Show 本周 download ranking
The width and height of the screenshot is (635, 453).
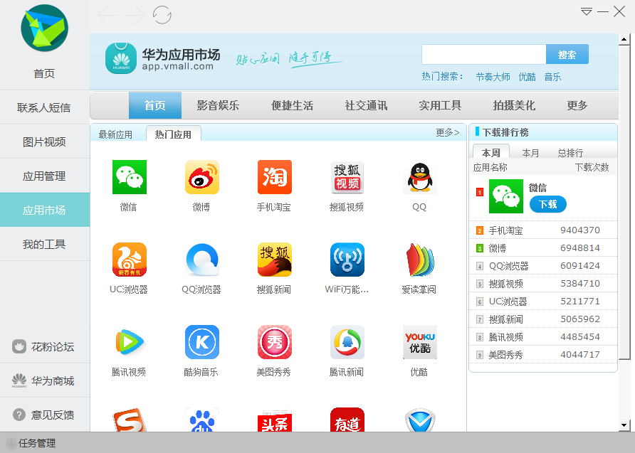click(x=490, y=152)
